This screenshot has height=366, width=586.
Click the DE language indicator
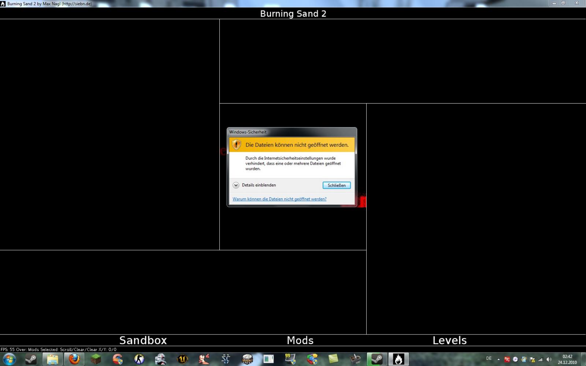pos(489,359)
